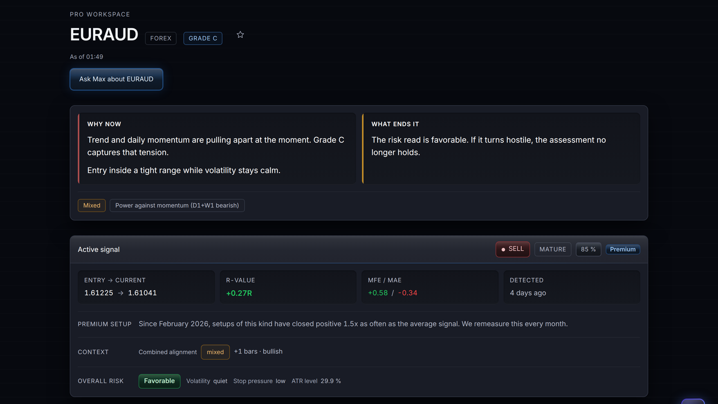
Task: Open the Premium badge
Action: pos(623,249)
